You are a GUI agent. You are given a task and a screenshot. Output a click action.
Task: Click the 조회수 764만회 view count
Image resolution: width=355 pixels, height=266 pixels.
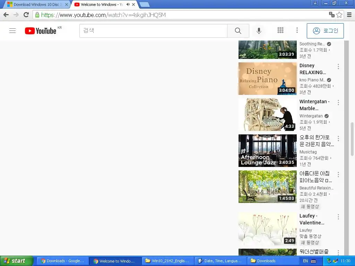tap(314, 158)
